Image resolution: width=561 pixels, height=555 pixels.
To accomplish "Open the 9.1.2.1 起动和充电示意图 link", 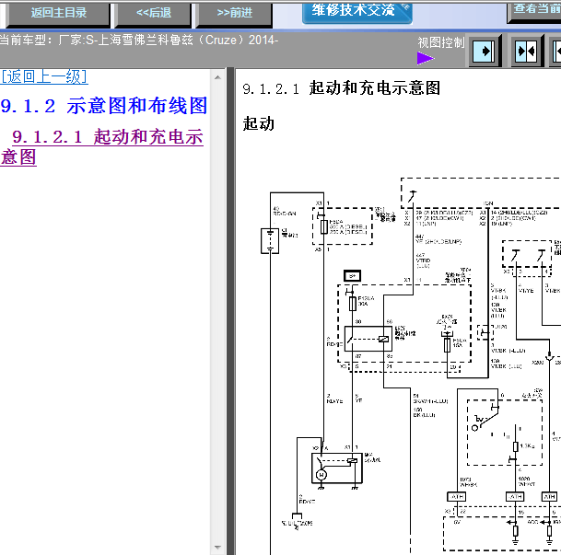I will tap(102, 147).
